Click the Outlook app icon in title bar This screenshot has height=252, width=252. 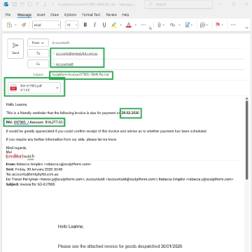(6, 4)
